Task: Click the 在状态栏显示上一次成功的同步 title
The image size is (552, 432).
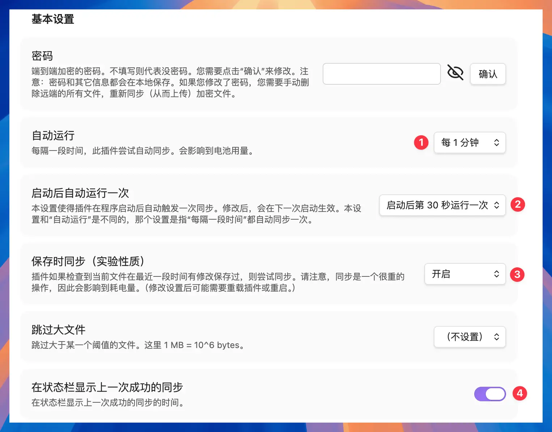Action: click(x=107, y=387)
